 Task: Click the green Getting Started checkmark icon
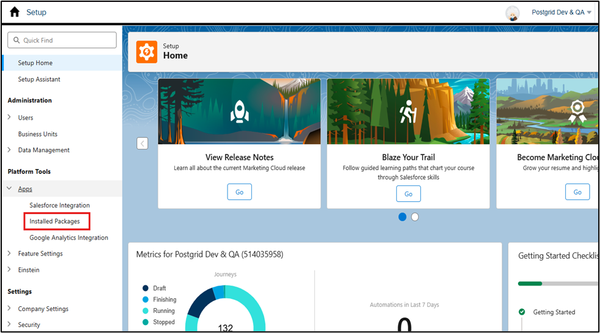pos(522,312)
